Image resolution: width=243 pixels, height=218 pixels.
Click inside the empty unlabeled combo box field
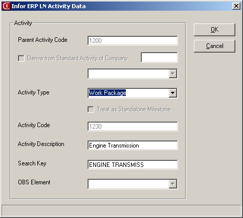point(128,74)
